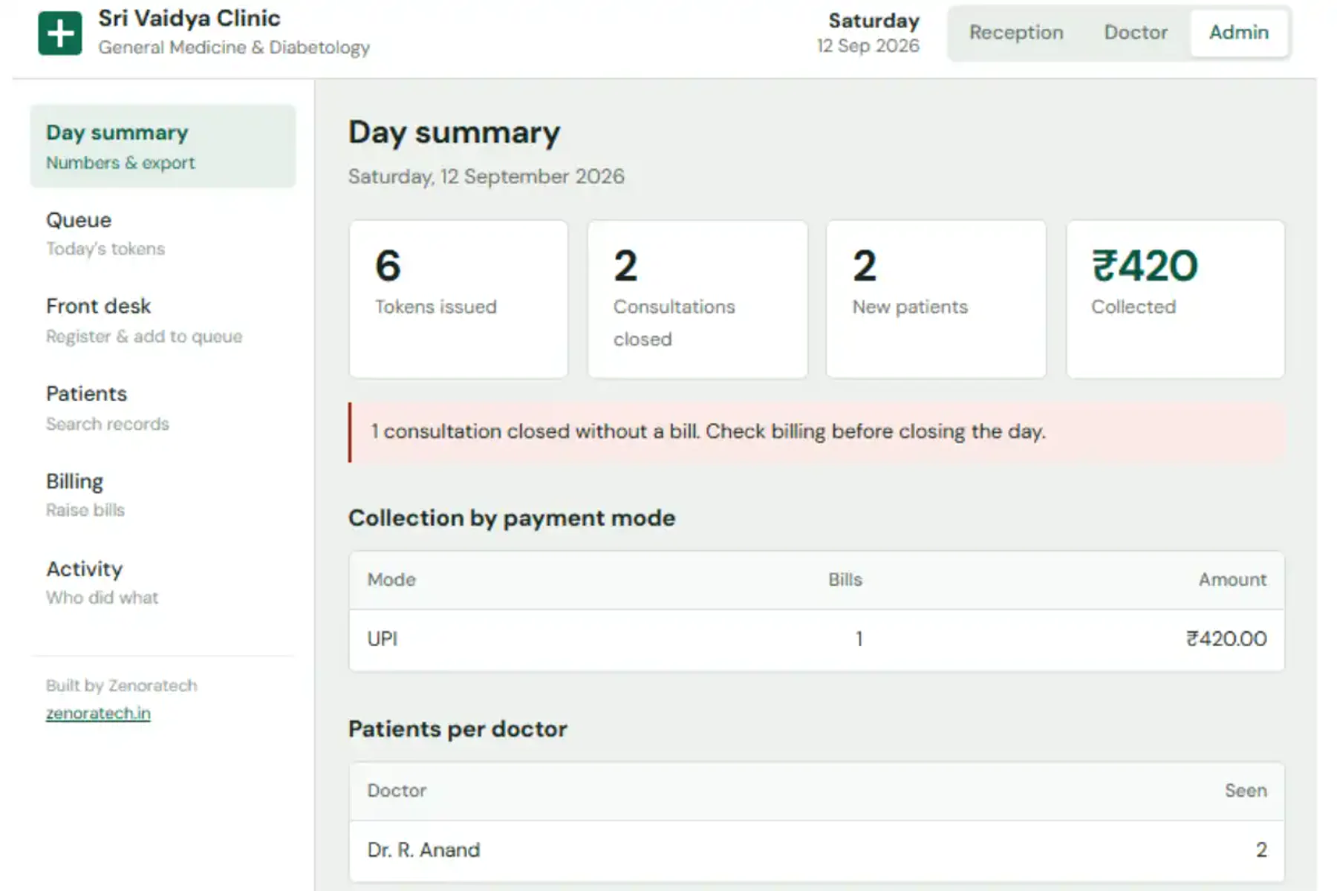Open Day summary in the sidebar
This screenshot has height=891, width=1337.
(x=163, y=146)
